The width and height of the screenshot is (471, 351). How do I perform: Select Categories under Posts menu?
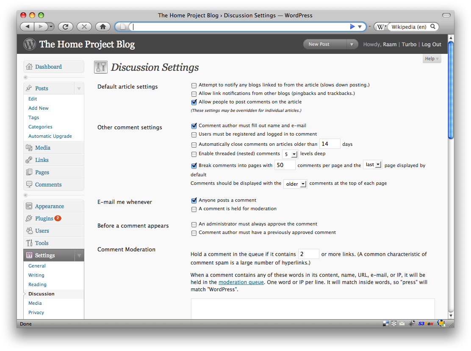tap(40, 127)
